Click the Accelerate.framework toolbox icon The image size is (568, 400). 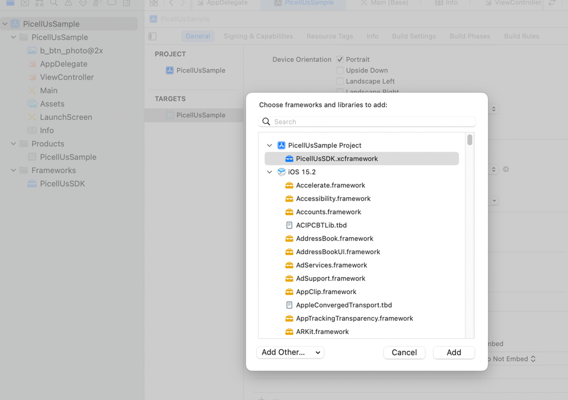coord(289,185)
